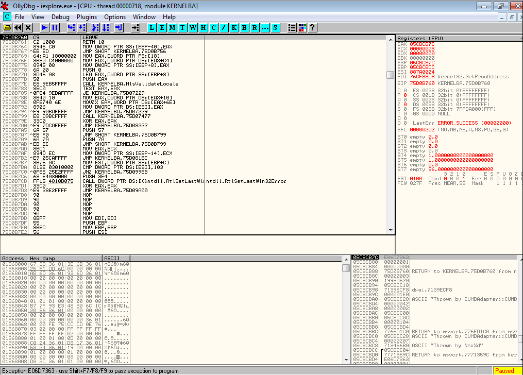Click the Trace into toolbar icon
The image size is (523, 375).
tap(95, 28)
